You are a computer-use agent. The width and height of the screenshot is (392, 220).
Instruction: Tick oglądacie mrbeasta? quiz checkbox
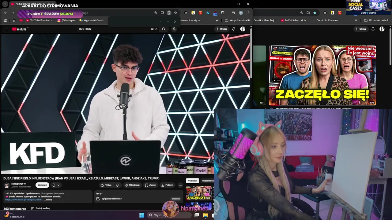pos(98,199)
